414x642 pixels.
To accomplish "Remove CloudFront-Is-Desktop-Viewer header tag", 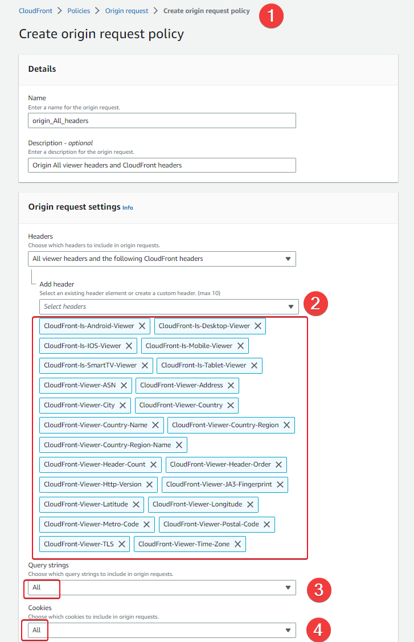I will click(x=258, y=326).
